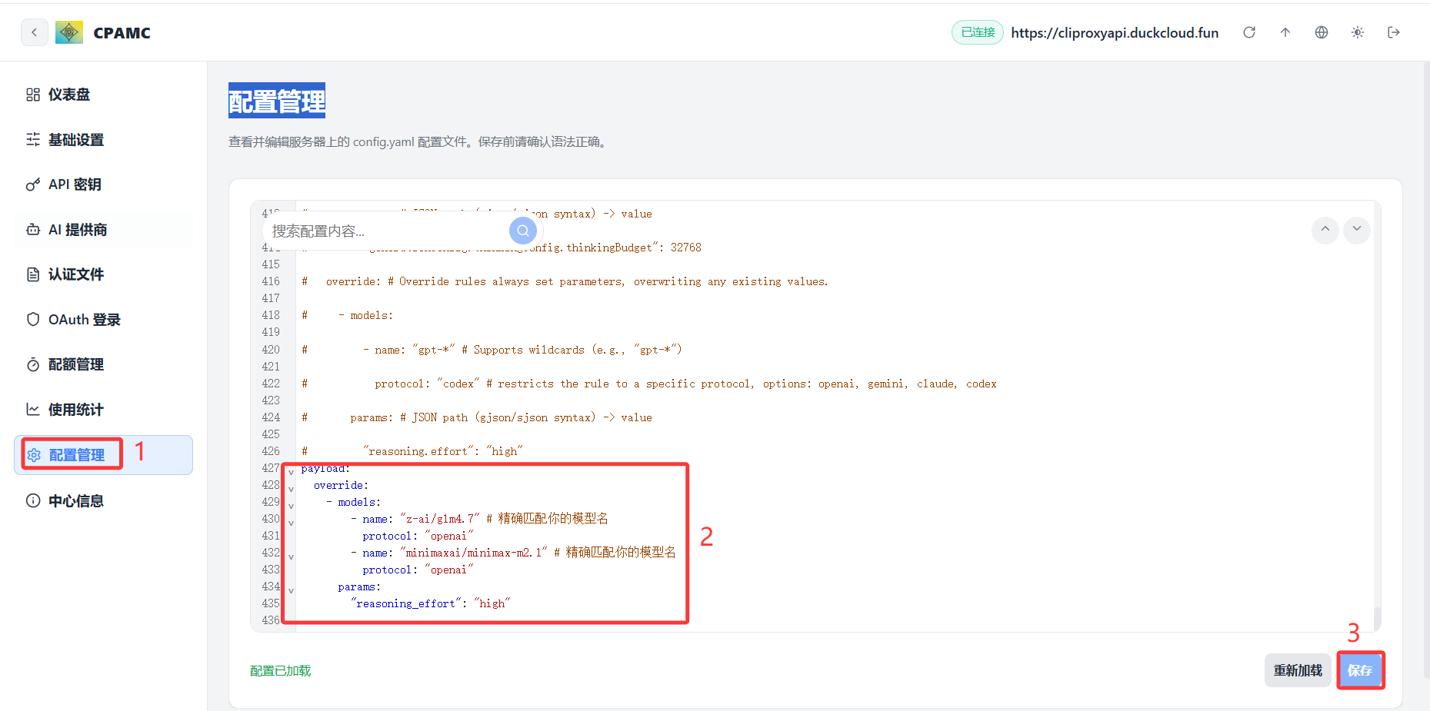This screenshot has height=711, width=1430.
Task: Click the thinkingBudget 32768 line
Action: [502, 248]
